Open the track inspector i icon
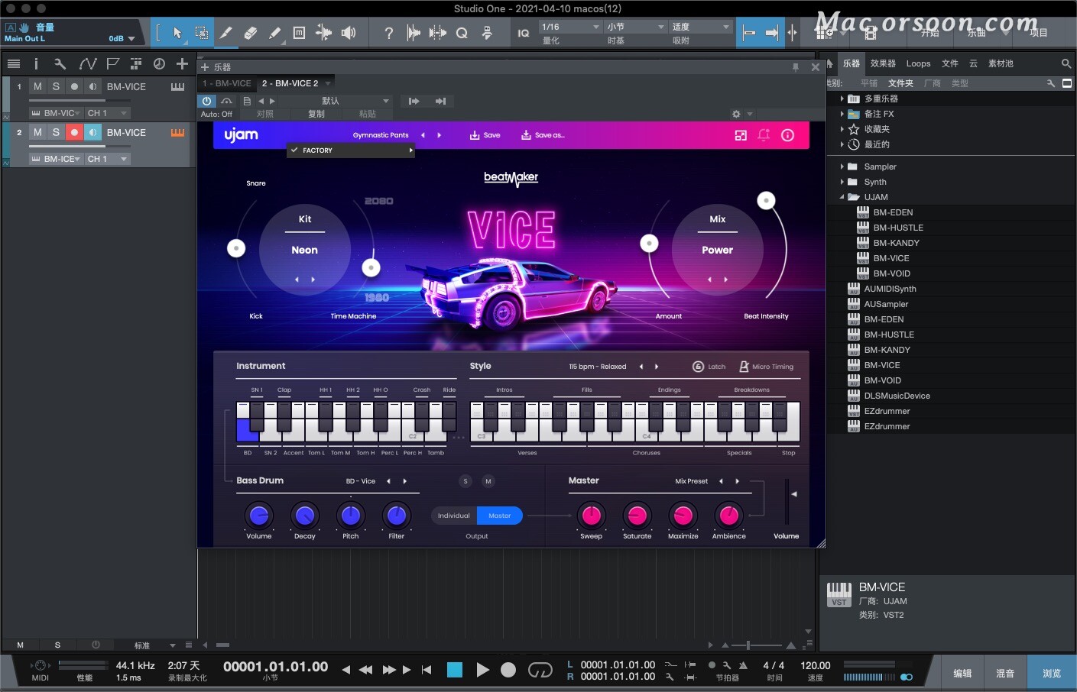 pyautogui.click(x=36, y=64)
